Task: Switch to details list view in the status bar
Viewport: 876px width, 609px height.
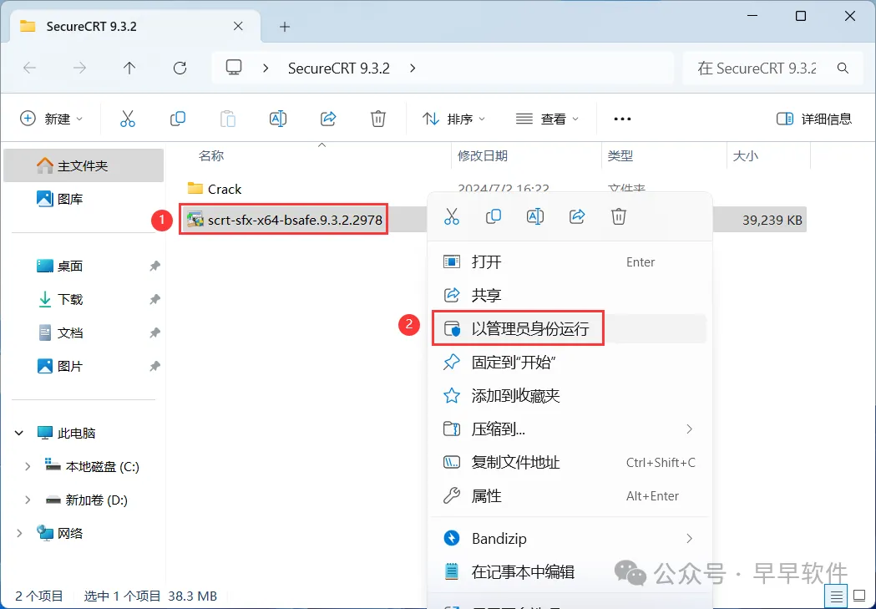Action: pyautogui.click(x=837, y=596)
